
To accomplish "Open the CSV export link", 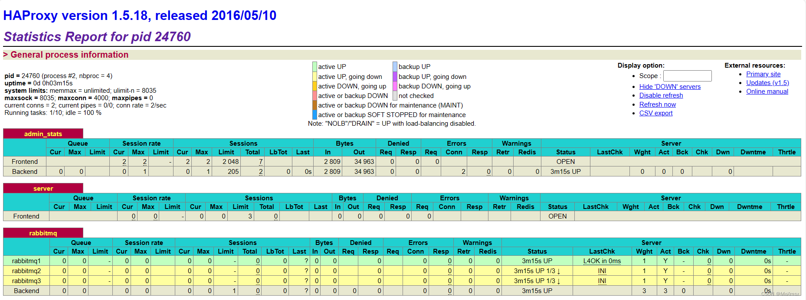I will 656,113.
